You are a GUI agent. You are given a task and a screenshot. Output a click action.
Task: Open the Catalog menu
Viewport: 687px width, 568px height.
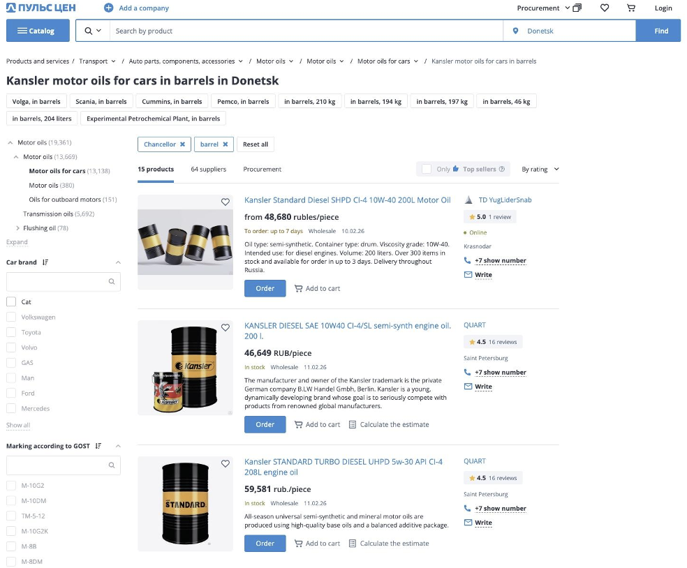(x=38, y=31)
